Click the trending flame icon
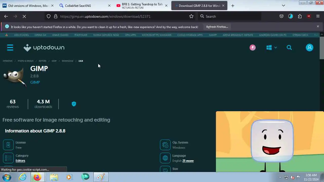Screen dimensions: 324x182 (7, 35)
